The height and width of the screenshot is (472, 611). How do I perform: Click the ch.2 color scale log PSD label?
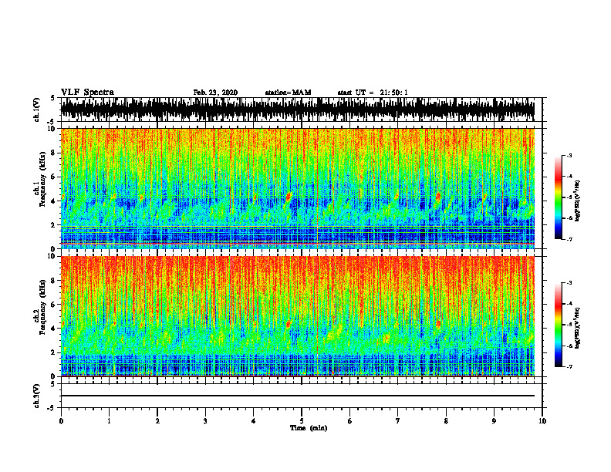578,328
